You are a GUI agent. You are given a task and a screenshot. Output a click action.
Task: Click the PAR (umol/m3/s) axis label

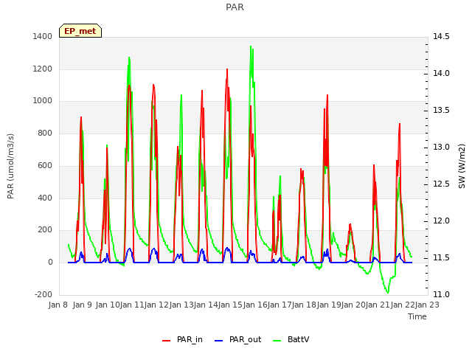pos(10,166)
